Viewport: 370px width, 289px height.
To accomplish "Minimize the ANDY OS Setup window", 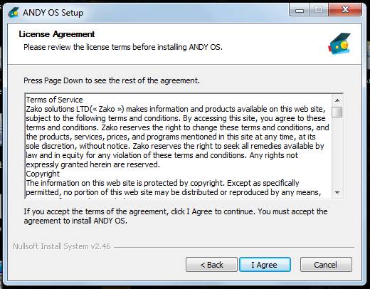I will 300,10.
